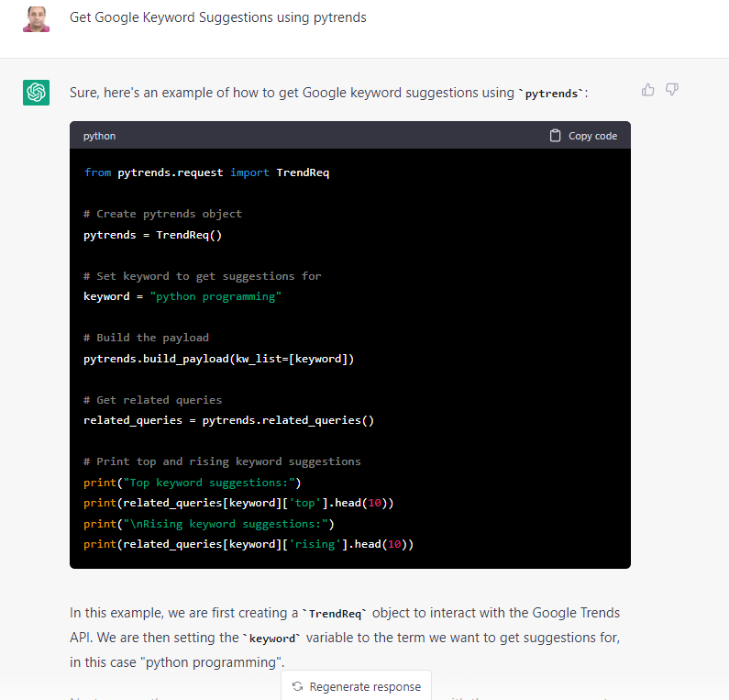Click the user profile photo avatar
Screen dimensions: 729x700
pos(36,18)
